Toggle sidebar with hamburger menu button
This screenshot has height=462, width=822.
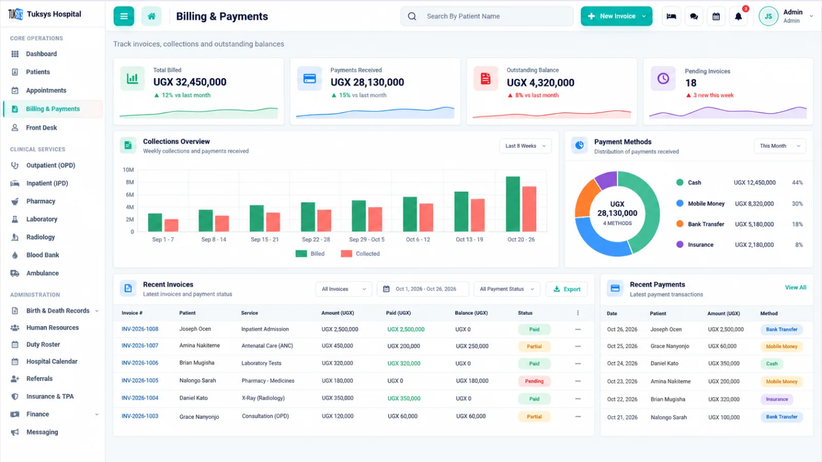pyautogui.click(x=124, y=16)
